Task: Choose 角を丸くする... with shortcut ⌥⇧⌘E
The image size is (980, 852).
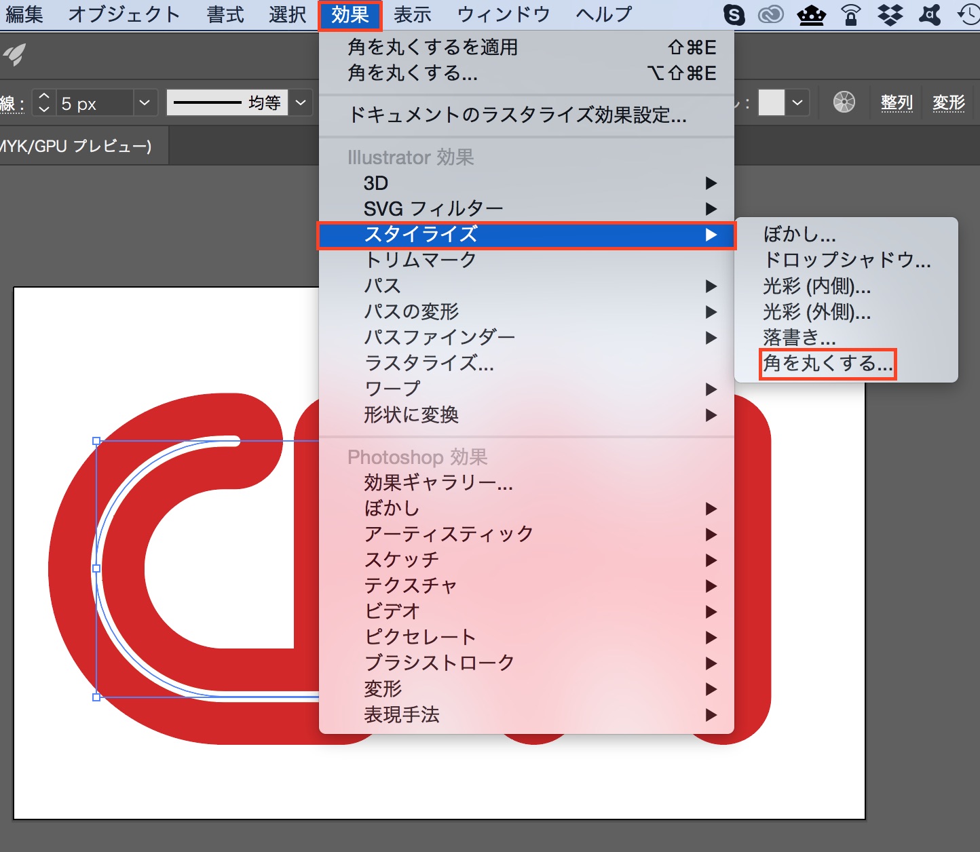Action: [x=527, y=73]
